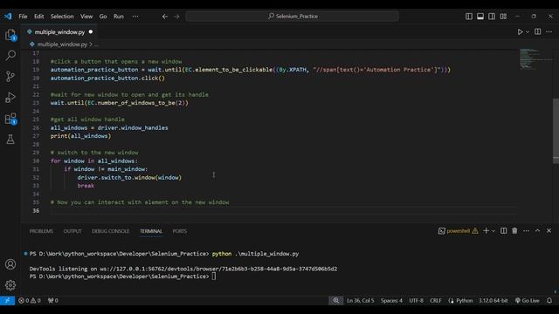The height and width of the screenshot is (314, 559).
Task: Click Ln 36, Col 5 cursor position
Action: pos(361,300)
